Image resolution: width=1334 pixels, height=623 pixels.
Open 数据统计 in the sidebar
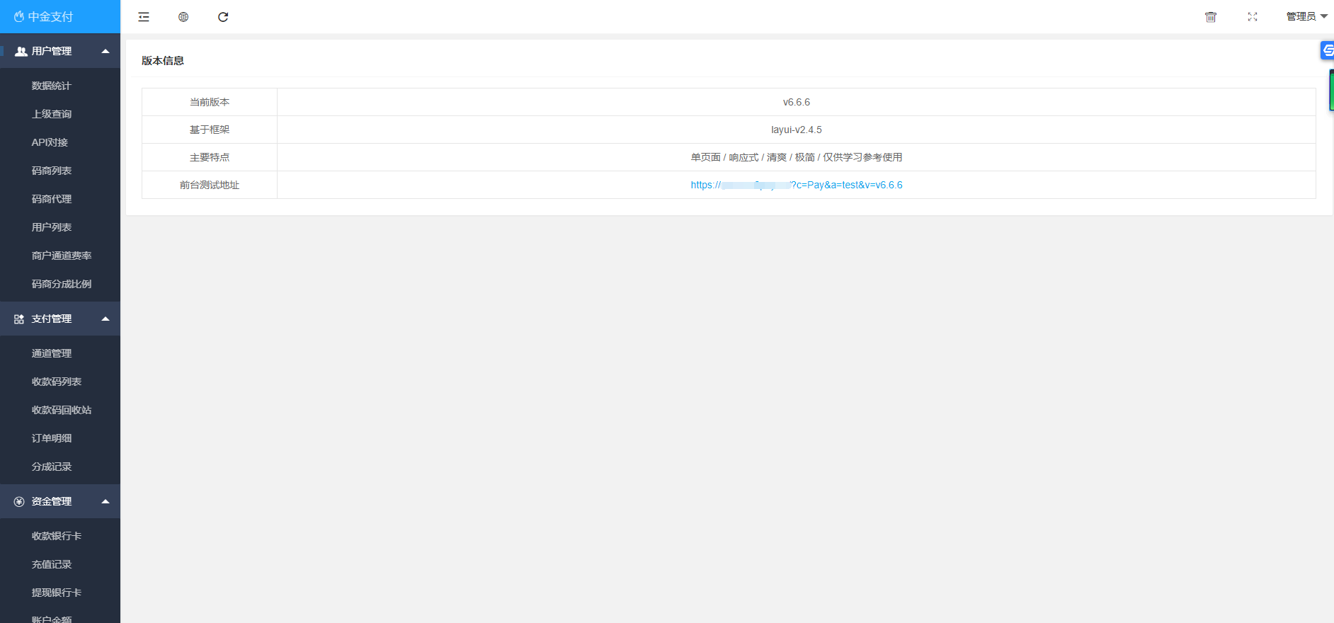[x=52, y=86]
